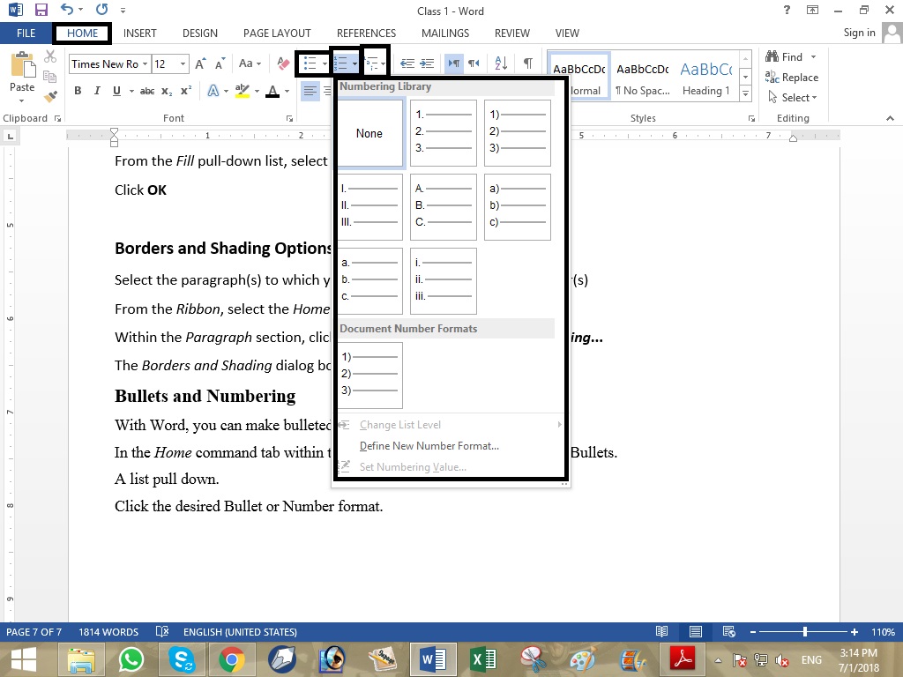The image size is (903, 677).
Task: Click the Copy icon
Action: 50,76
